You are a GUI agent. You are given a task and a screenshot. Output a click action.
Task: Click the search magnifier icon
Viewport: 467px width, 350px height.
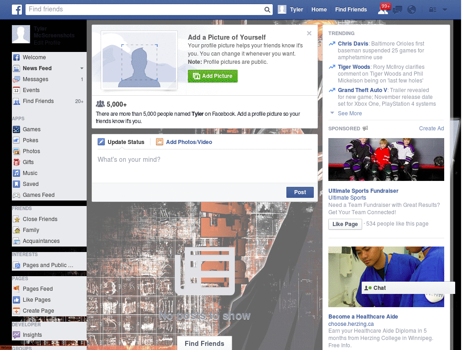click(x=267, y=10)
